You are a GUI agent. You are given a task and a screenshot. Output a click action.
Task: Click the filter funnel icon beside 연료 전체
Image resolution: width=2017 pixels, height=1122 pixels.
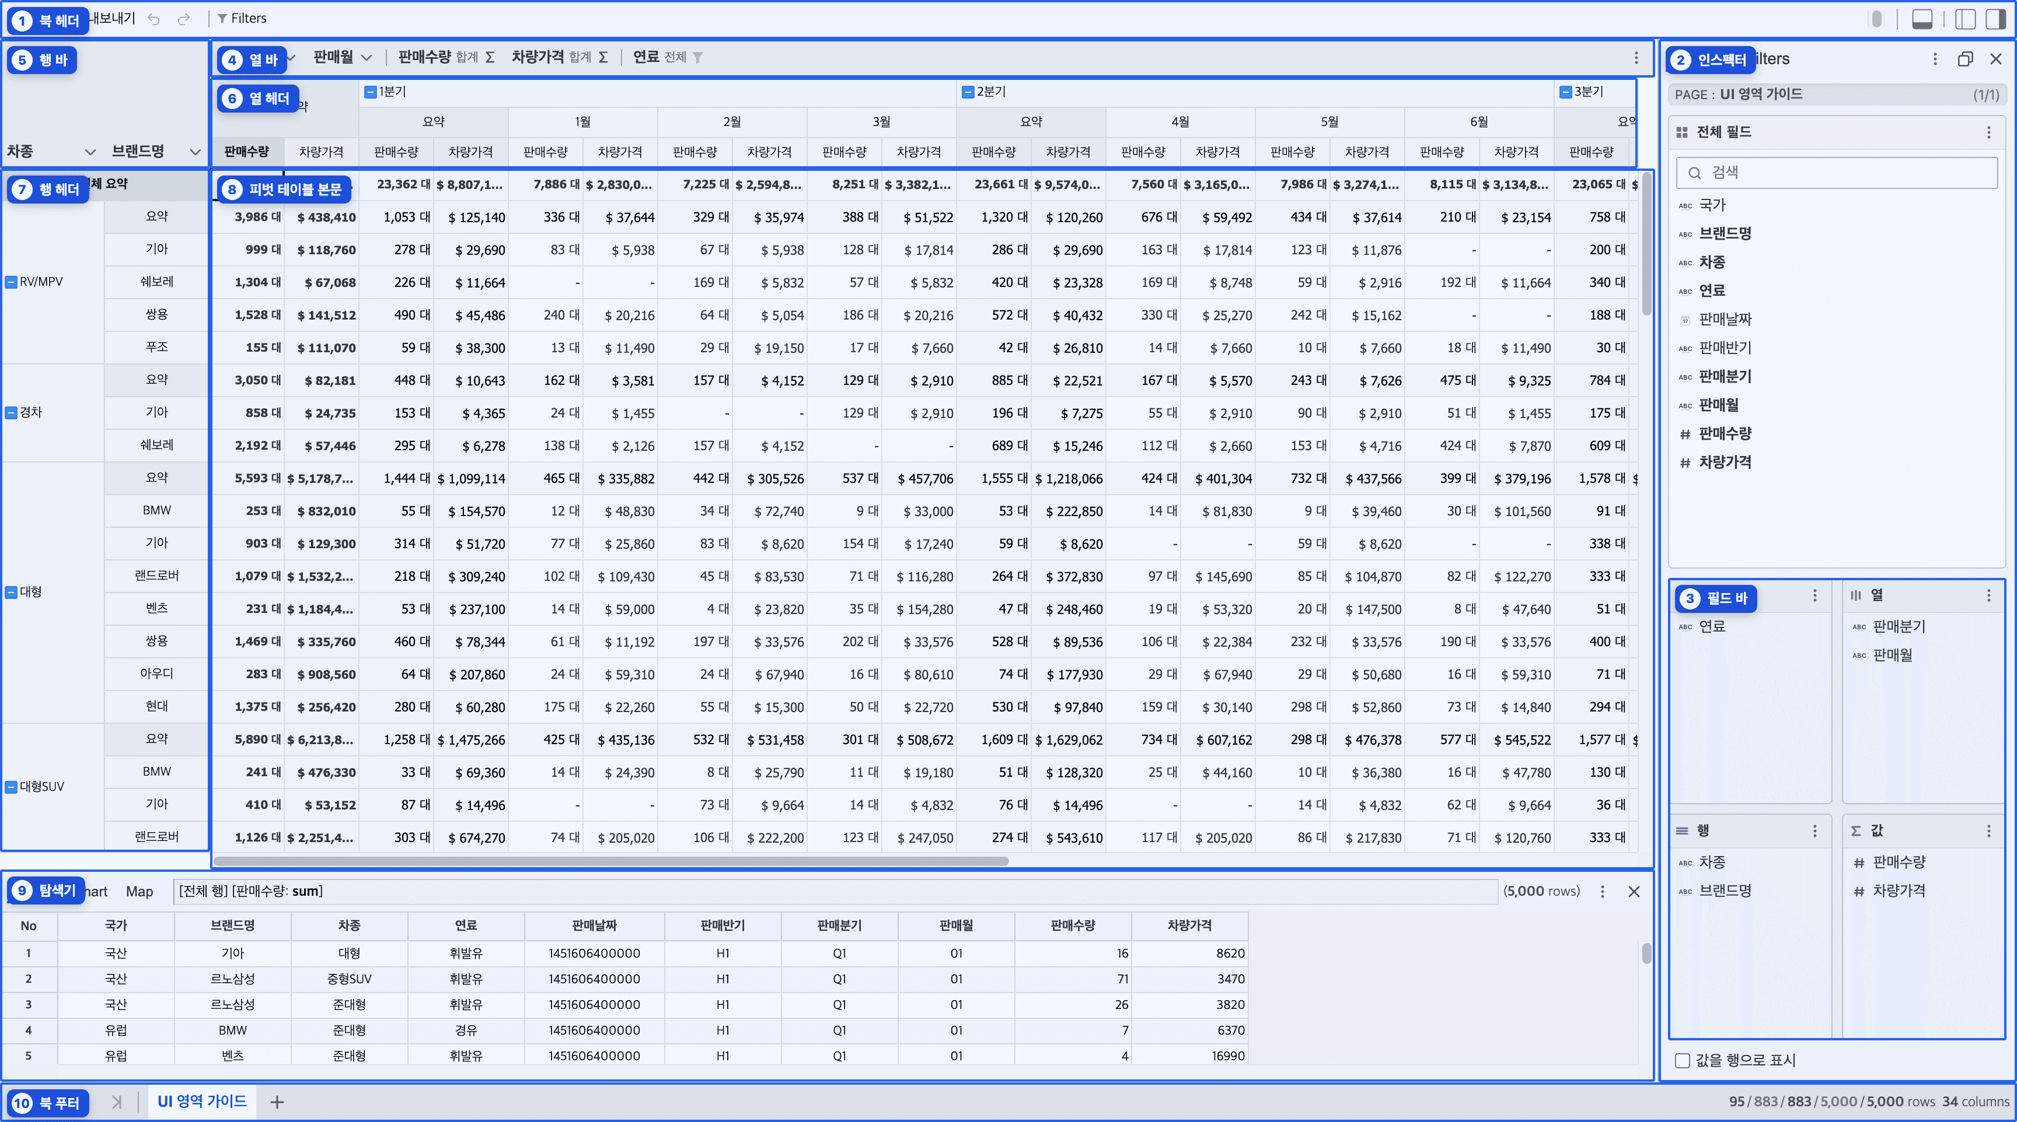697,57
